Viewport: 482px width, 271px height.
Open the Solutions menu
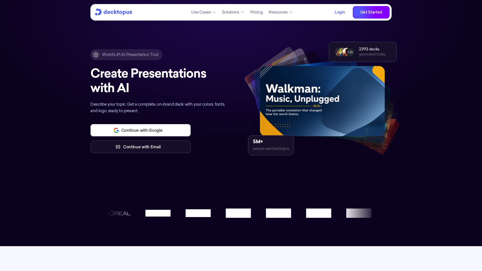click(233, 12)
